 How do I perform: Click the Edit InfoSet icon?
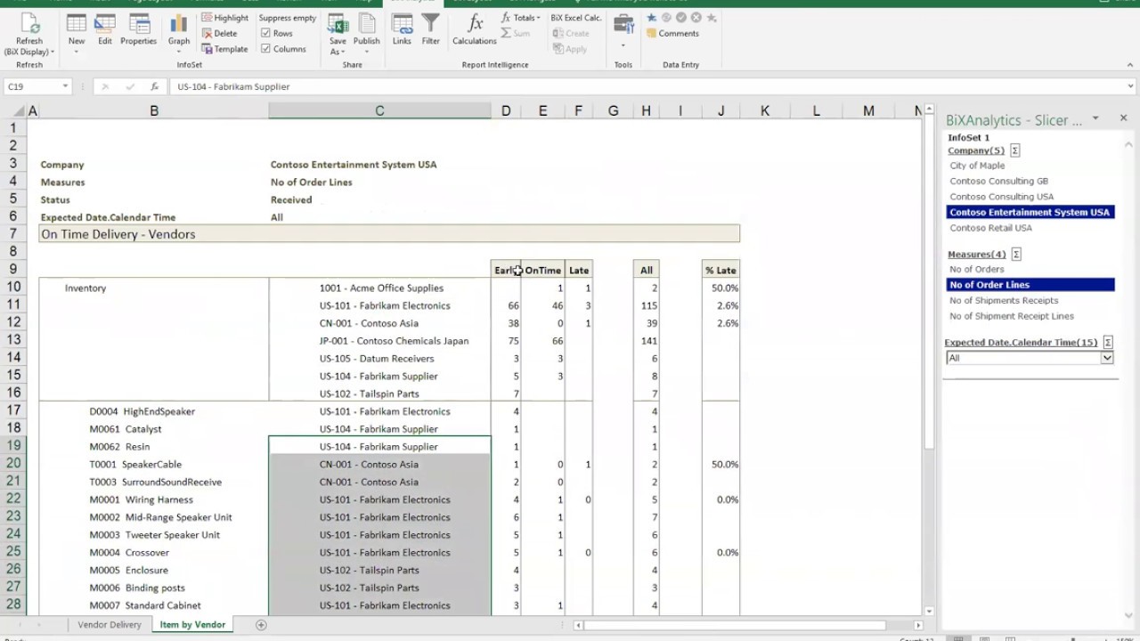[x=105, y=29]
